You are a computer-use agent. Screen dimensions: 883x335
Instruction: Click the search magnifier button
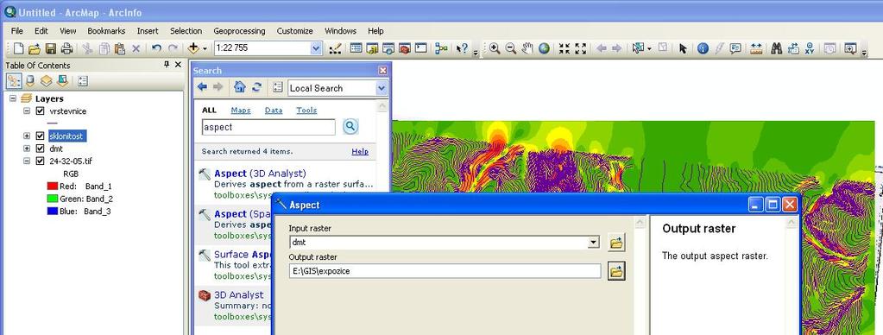[x=350, y=127]
